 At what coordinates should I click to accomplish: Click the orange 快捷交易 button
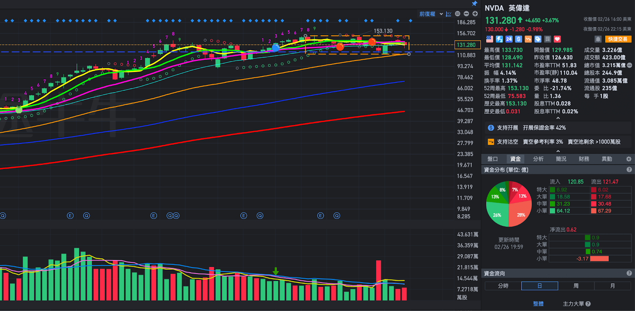pyautogui.click(x=618, y=39)
